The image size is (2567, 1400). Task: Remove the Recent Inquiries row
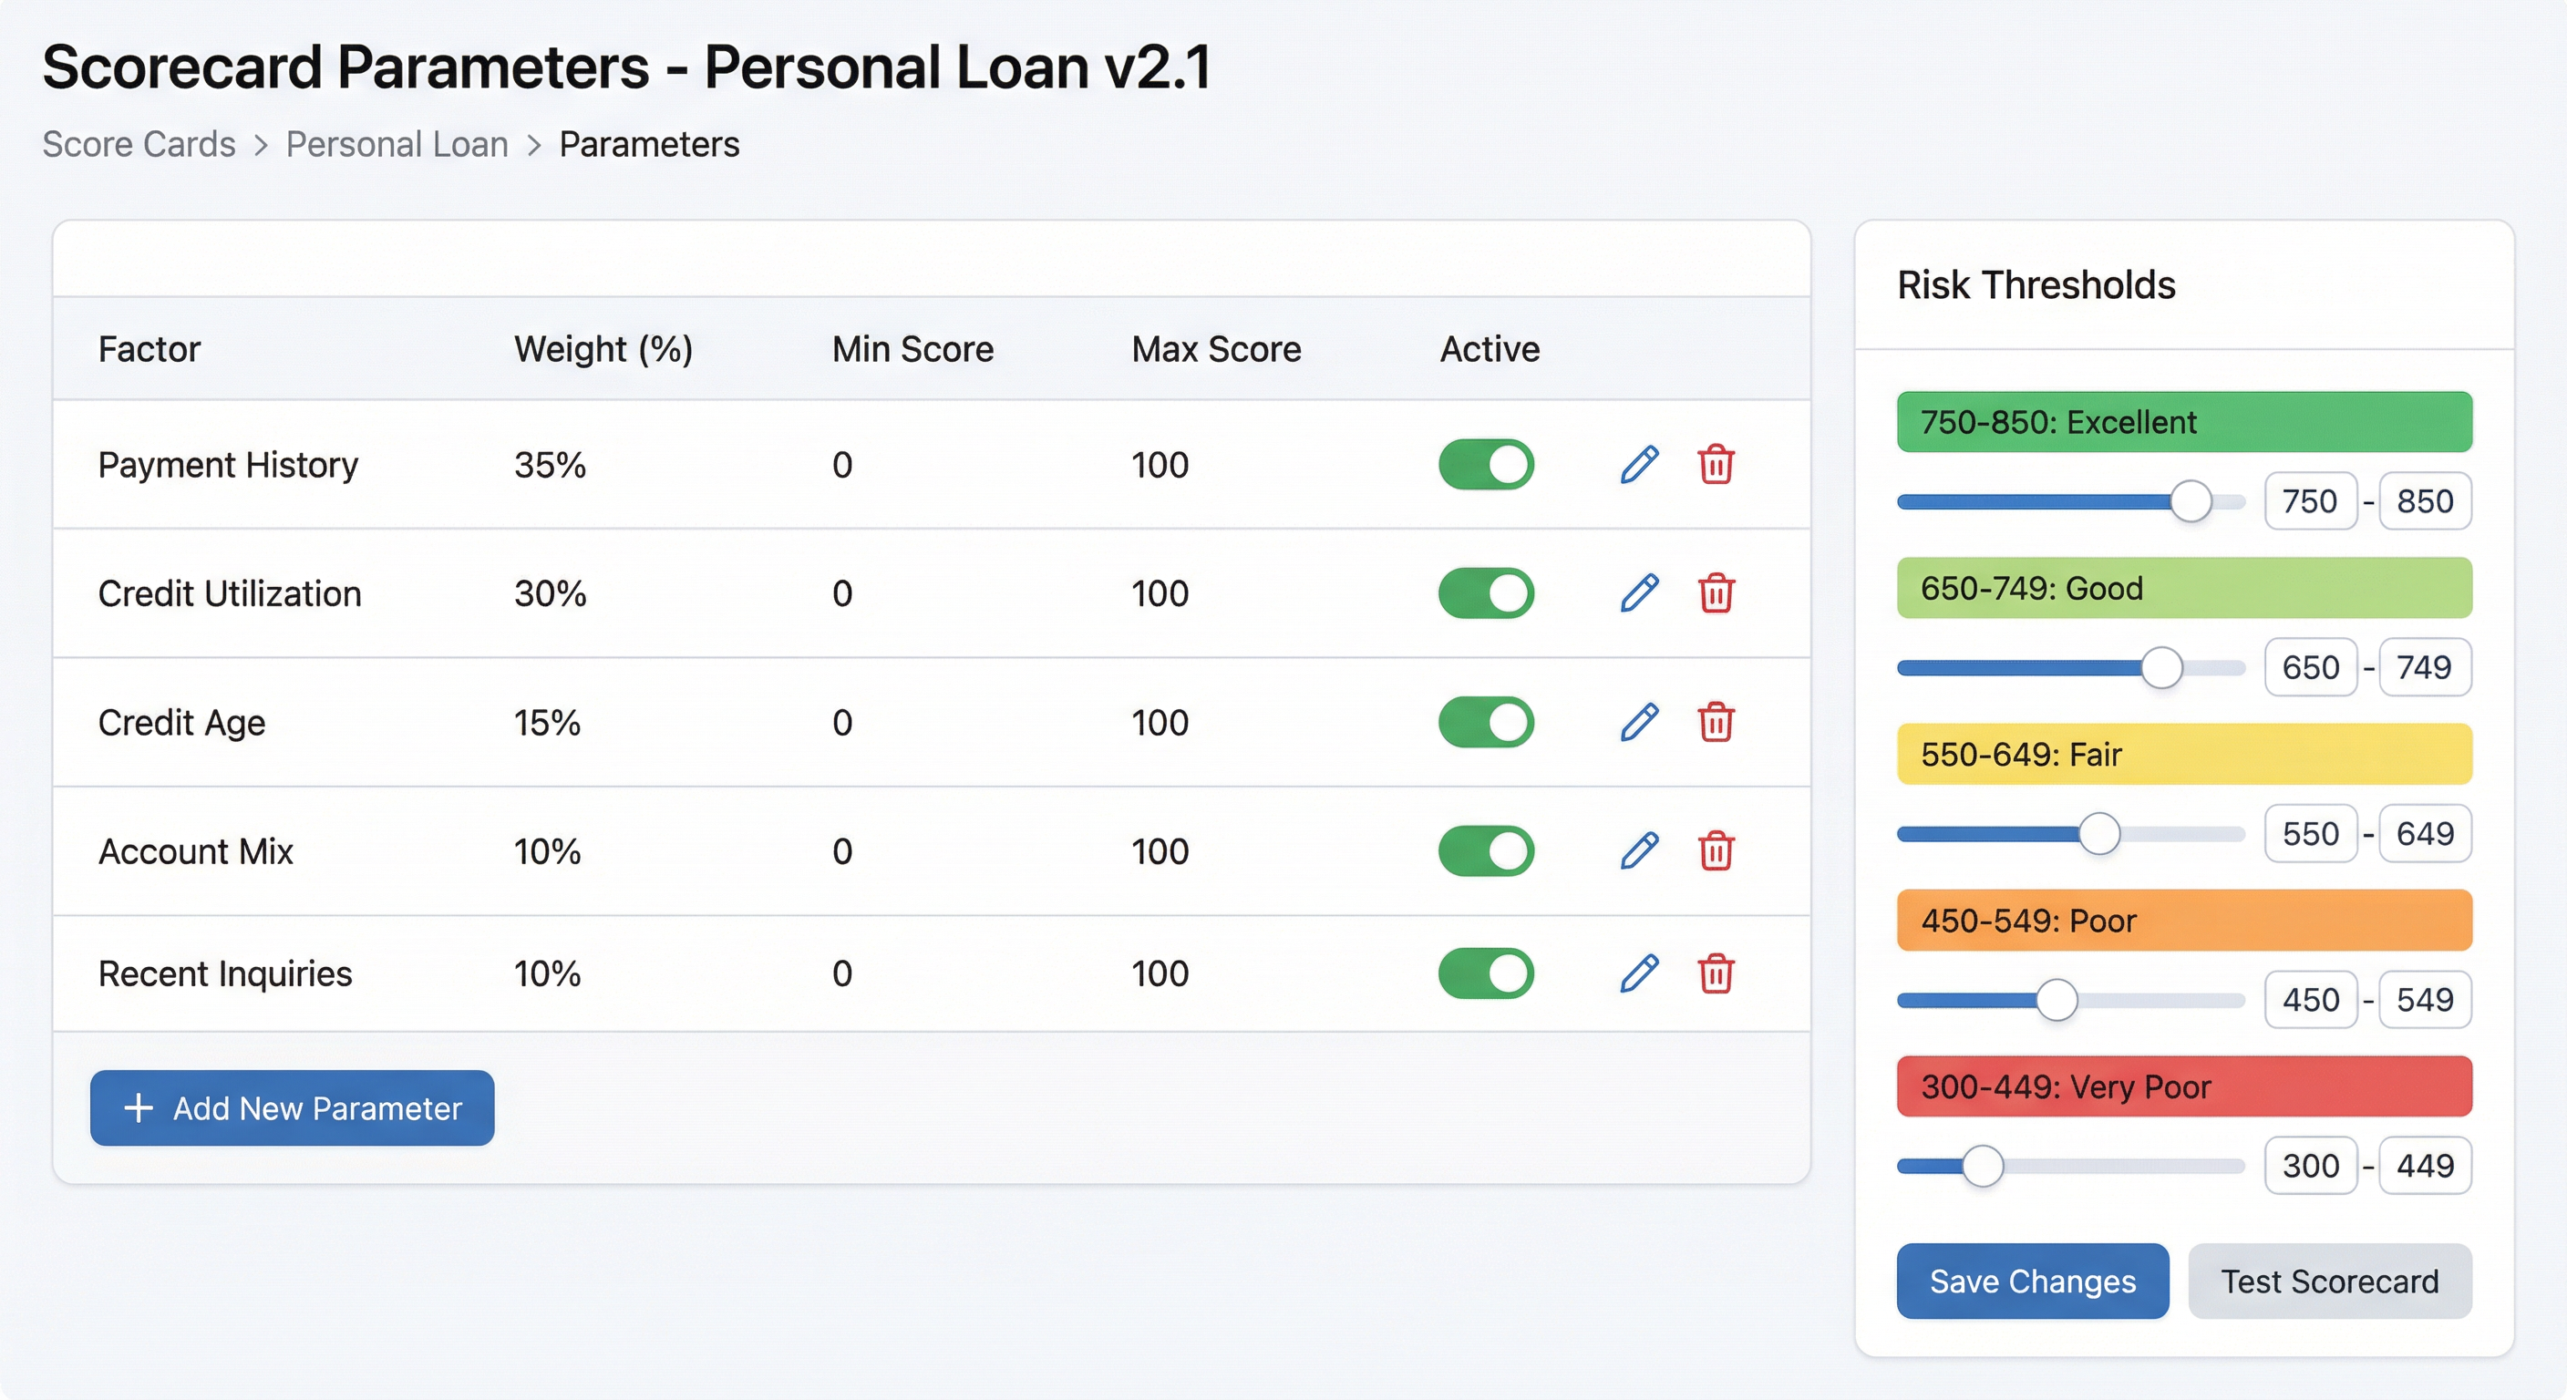pos(1715,973)
